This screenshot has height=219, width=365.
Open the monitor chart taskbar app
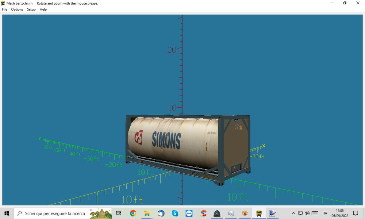pyautogui.click(x=231, y=213)
